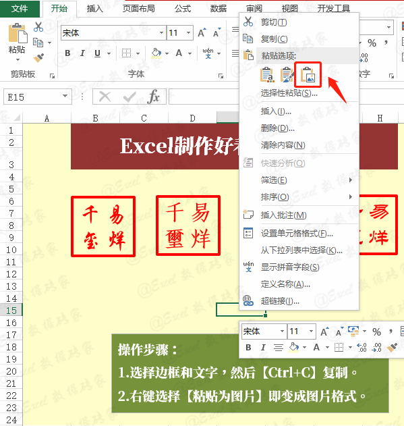Switch to the 开发工具 Developer tab
This screenshot has width=404, height=426.
pyautogui.click(x=334, y=9)
